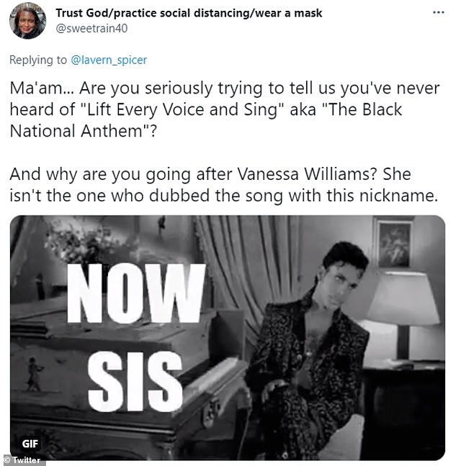Click the man in the patterned suit
The image size is (456, 466).
317,338
